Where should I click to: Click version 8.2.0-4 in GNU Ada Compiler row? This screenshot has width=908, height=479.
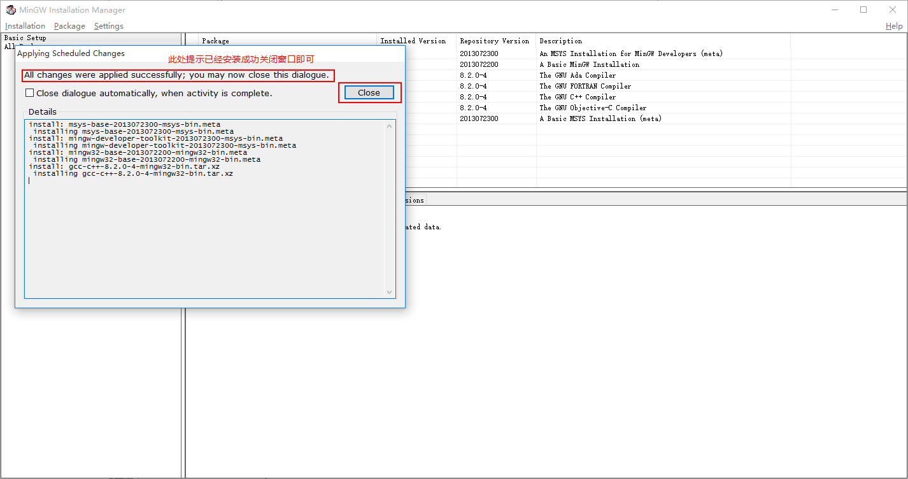[x=473, y=75]
